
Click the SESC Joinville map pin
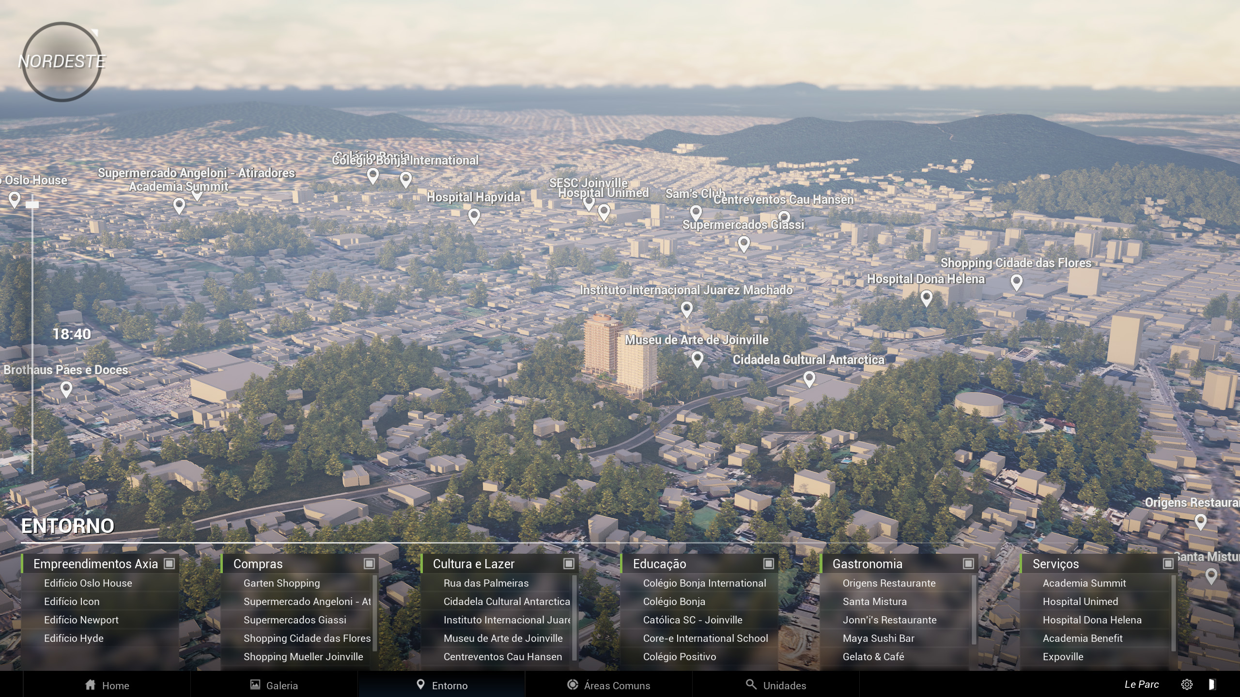(589, 203)
